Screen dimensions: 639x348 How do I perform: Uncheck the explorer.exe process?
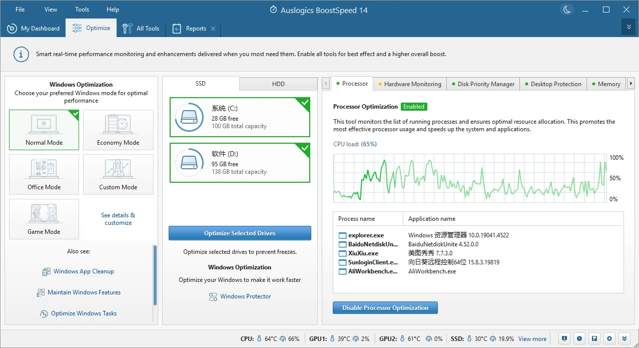(x=342, y=235)
